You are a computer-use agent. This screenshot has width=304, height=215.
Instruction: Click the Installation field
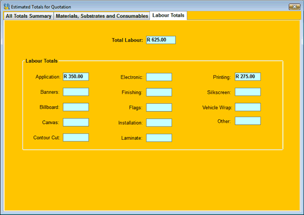pos(159,123)
